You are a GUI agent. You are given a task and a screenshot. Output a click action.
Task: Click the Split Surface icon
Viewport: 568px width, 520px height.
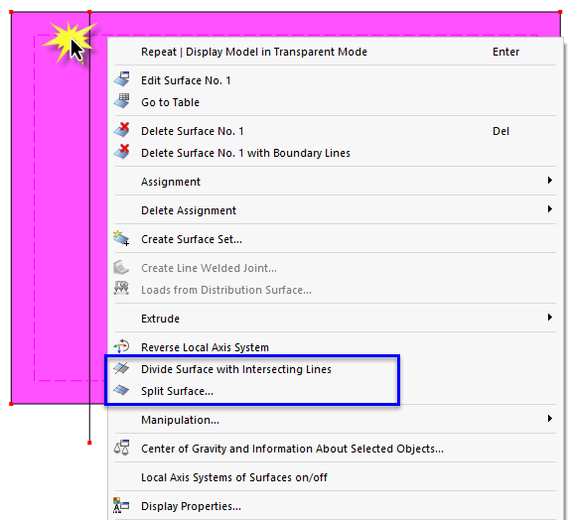(x=121, y=390)
